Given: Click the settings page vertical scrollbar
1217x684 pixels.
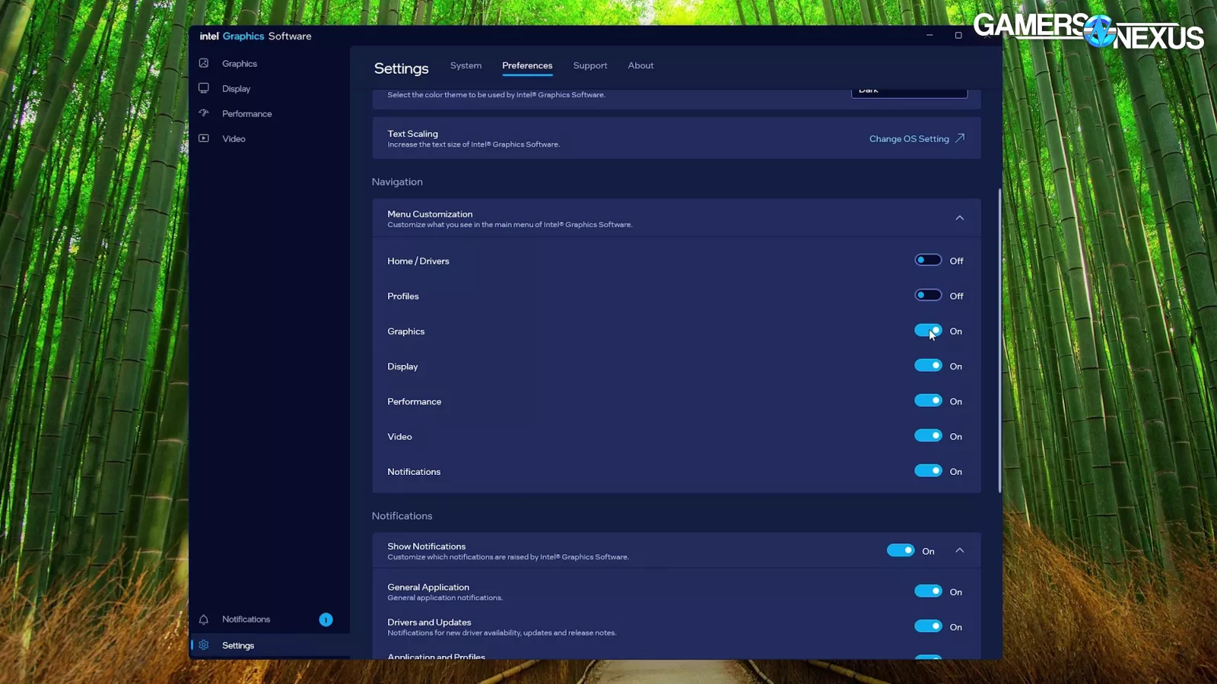Looking at the screenshot, I should (999, 340).
